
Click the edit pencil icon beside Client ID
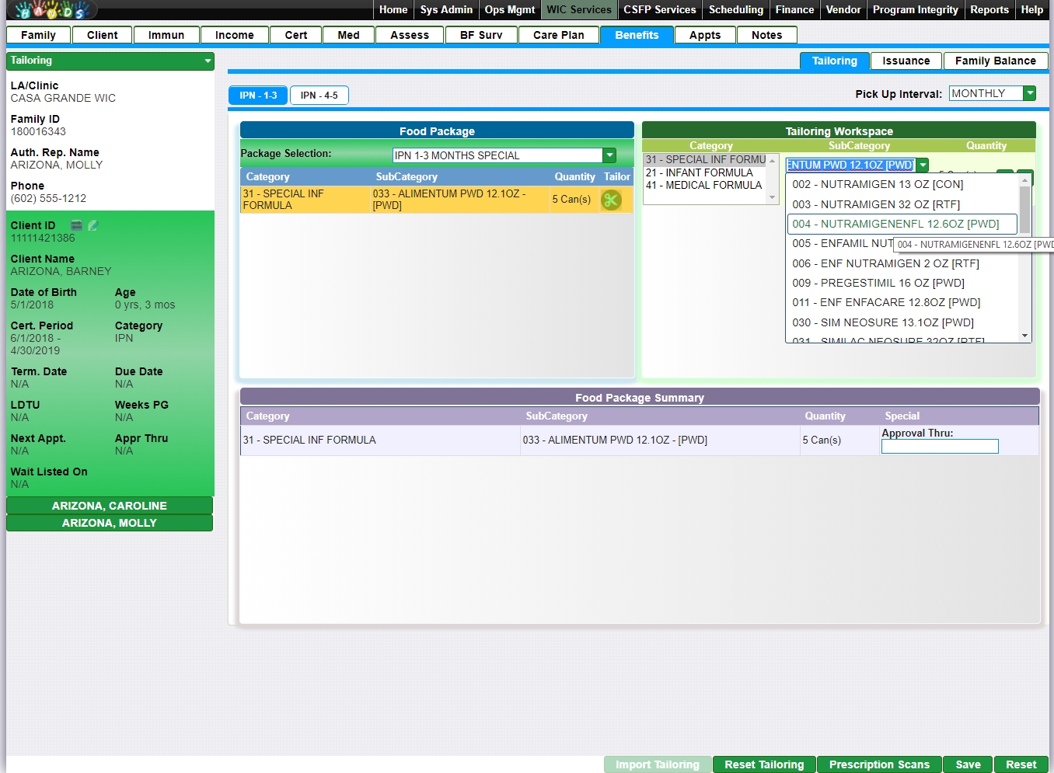(93, 225)
